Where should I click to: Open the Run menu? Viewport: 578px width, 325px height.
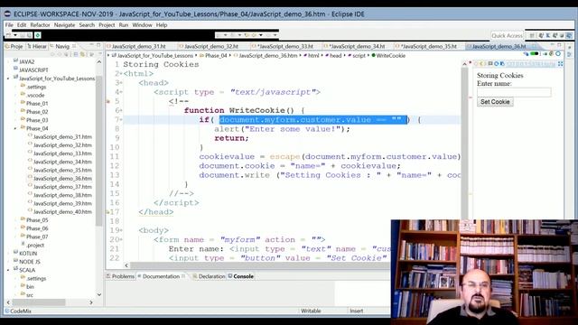[124, 25]
